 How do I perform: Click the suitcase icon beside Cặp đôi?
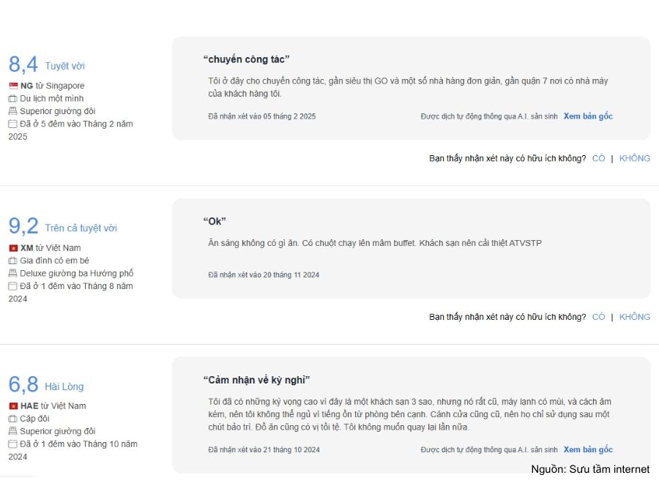tap(12, 419)
